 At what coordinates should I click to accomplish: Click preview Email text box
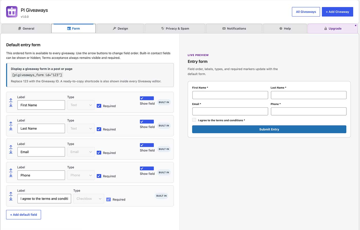click(x=230, y=111)
